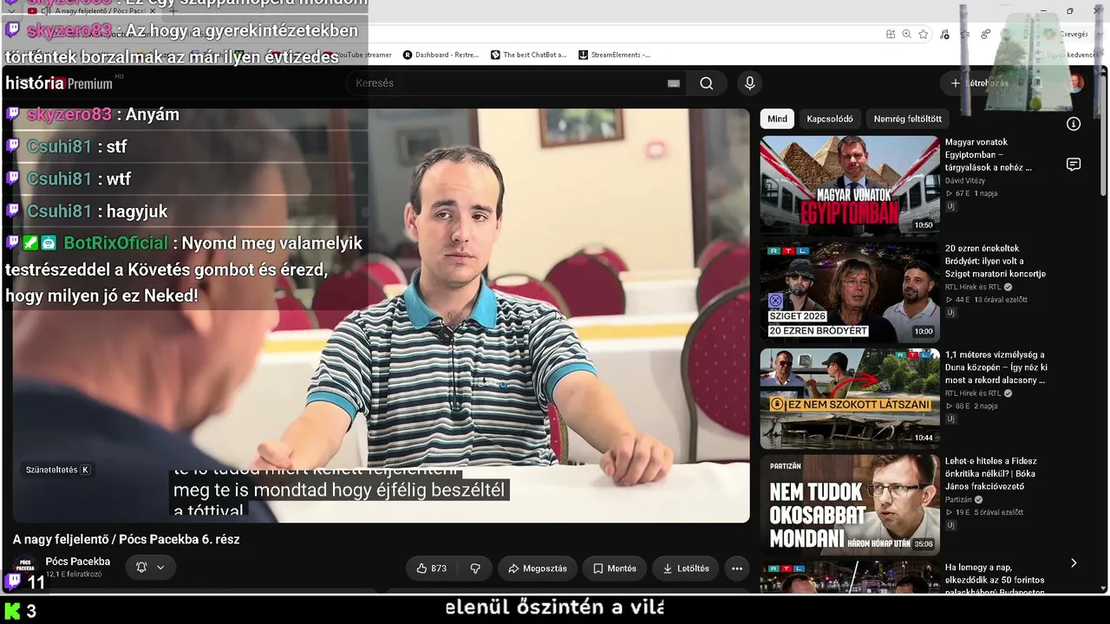Save the video with the Mentés button
Screen dimensions: 1110x624
615,569
